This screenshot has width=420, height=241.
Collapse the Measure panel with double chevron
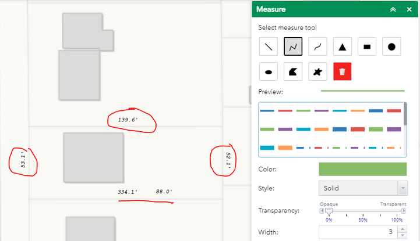(393, 9)
